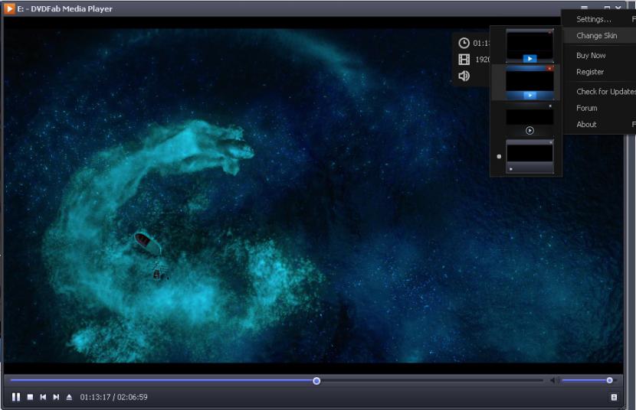Open the main menu icon in title bar

[x=584, y=8]
